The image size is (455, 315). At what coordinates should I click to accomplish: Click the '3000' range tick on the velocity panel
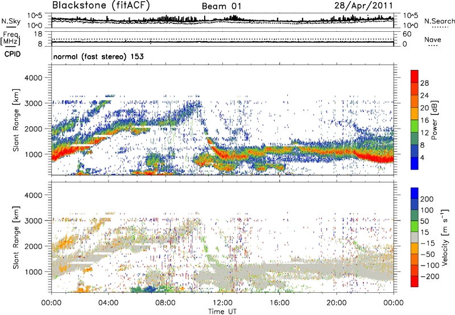tap(33, 221)
